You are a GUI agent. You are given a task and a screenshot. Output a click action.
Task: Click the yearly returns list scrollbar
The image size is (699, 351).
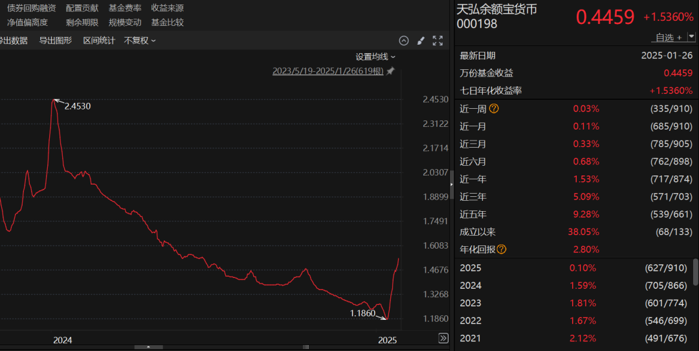coord(695,272)
